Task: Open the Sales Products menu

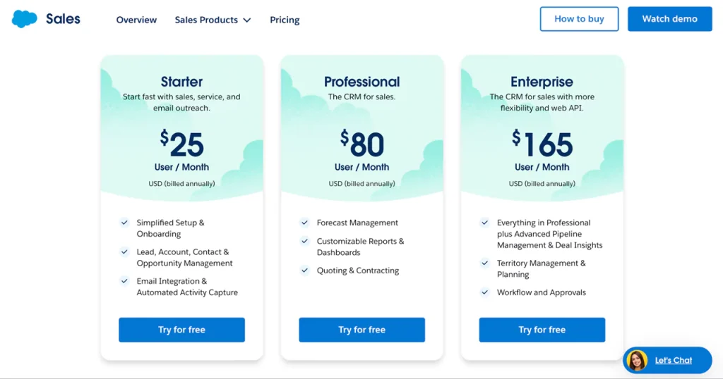Action: coord(206,20)
